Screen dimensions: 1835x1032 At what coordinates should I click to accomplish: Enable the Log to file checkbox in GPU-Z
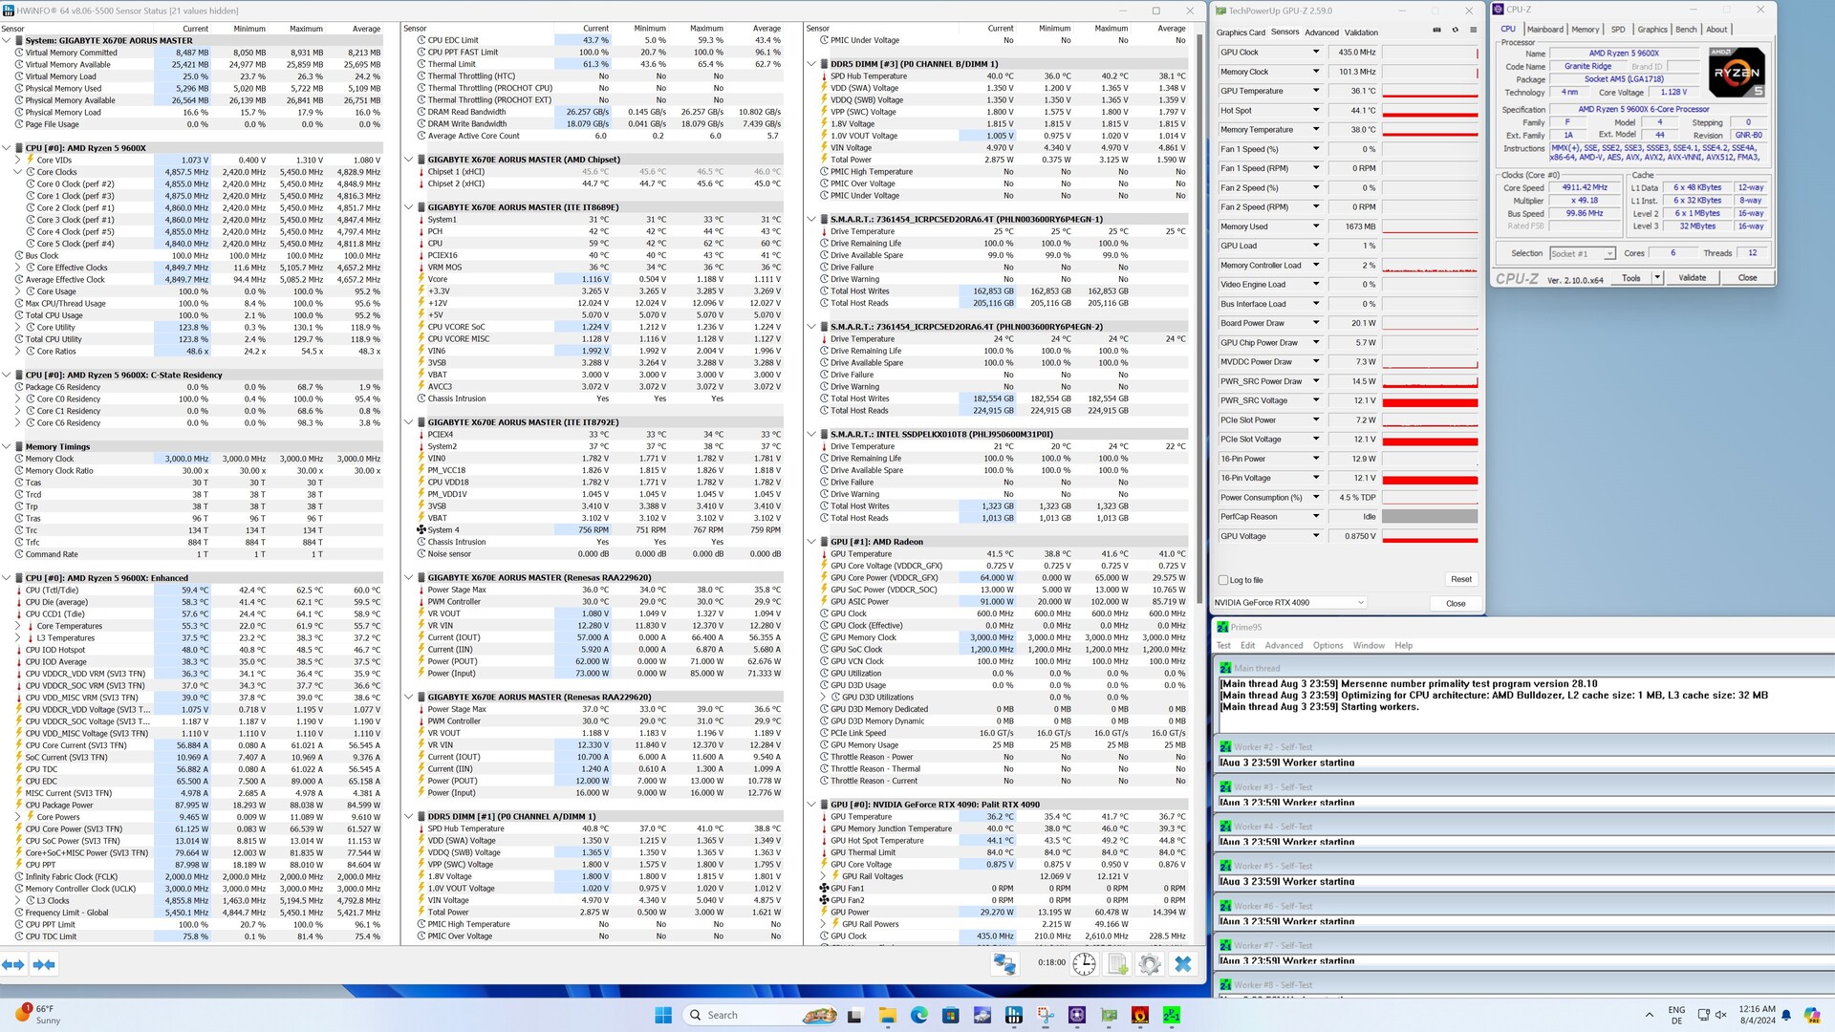click(x=1223, y=580)
